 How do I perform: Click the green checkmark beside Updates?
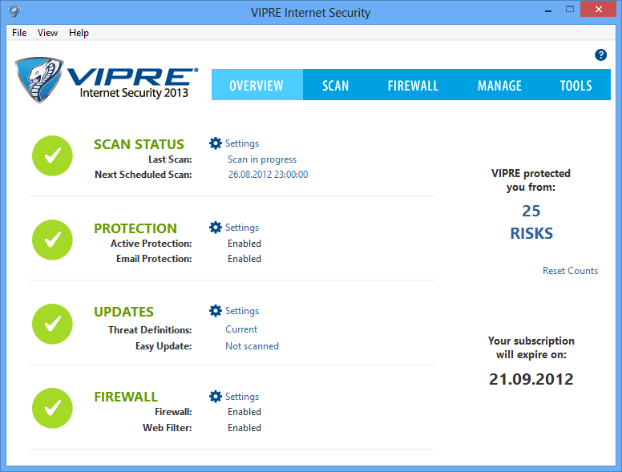52,324
